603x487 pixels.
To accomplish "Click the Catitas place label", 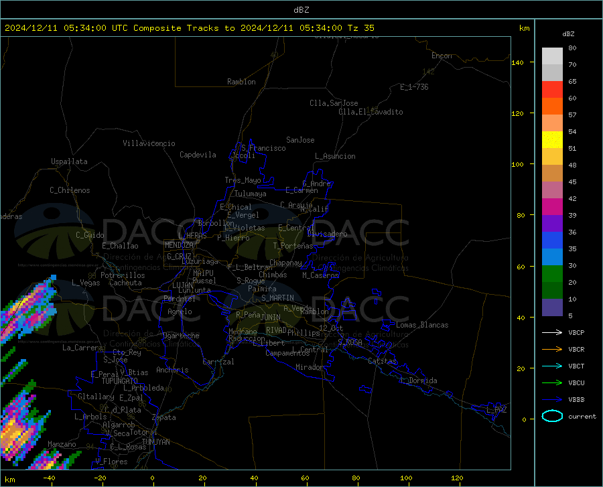I will point(382,361).
